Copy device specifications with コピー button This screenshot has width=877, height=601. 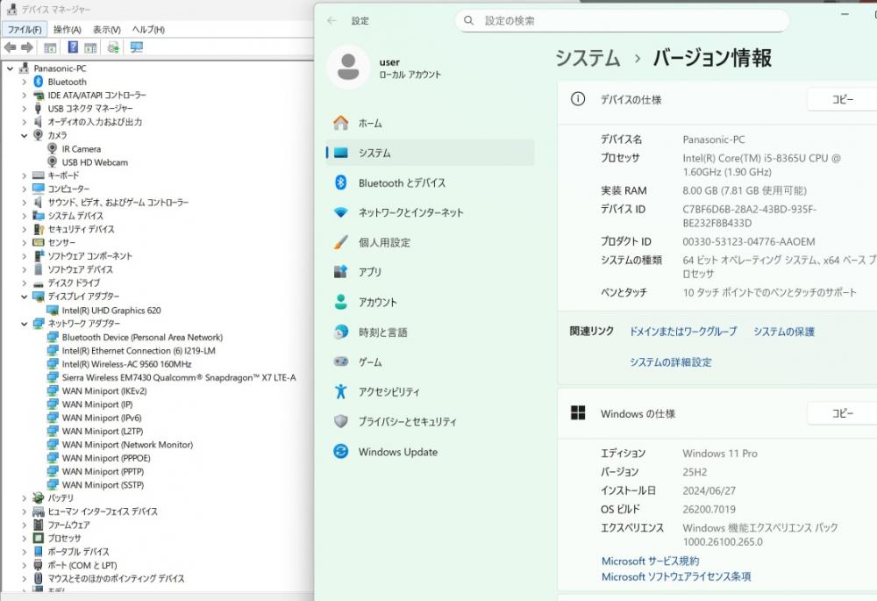pos(842,100)
